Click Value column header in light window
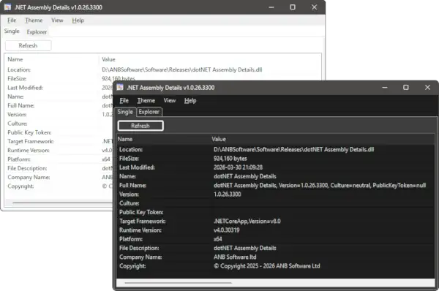Image resolution: width=439 pixels, height=291 pixels. click(x=210, y=59)
